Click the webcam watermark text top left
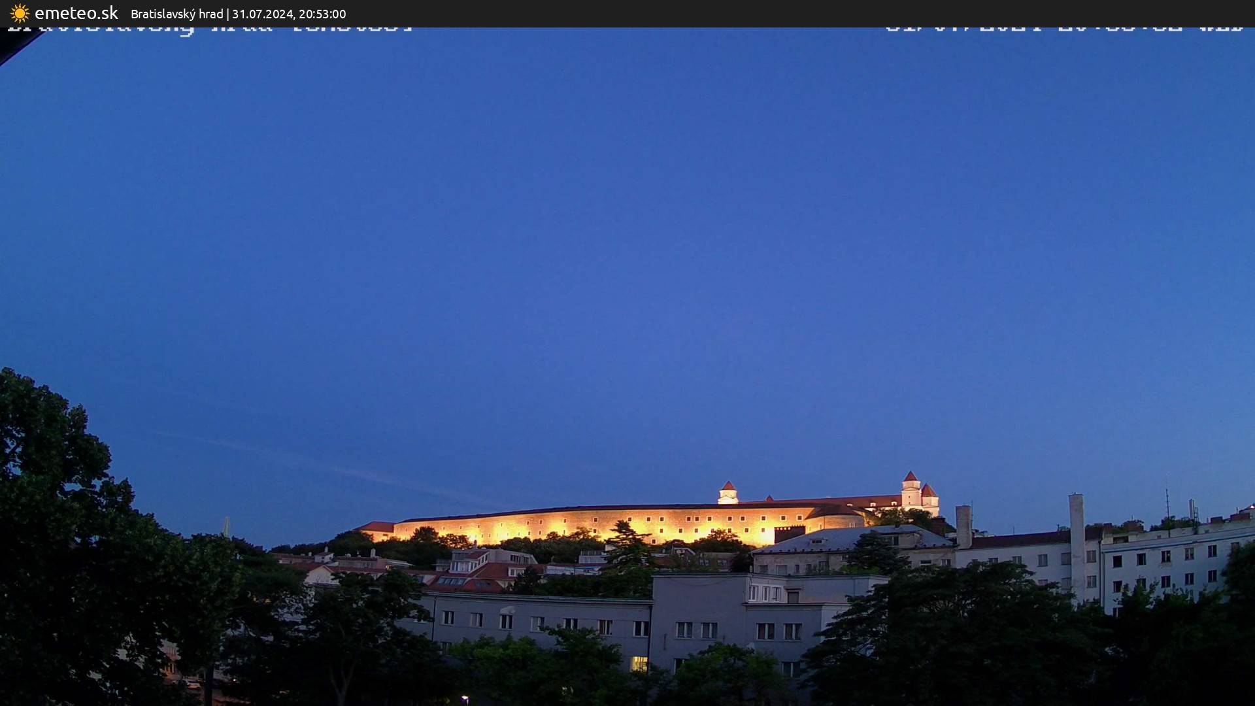The width and height of the screenshot is (1255, 706). click(x=209, y=27)
